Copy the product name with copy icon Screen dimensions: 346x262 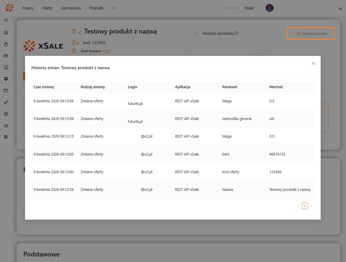[74, 31]
